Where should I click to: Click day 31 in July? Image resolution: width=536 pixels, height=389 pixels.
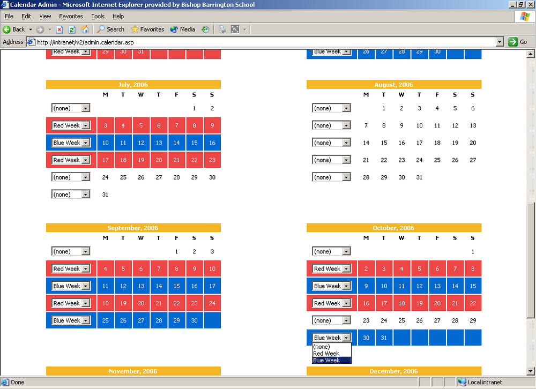[x=105, y=194]
